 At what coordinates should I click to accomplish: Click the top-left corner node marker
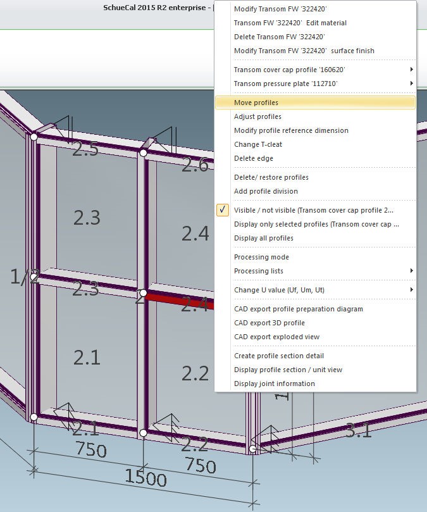click(34, 136)
